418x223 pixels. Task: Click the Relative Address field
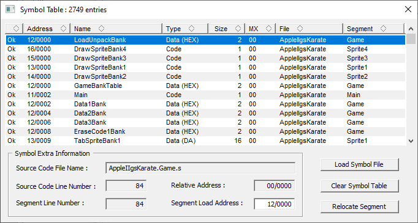pyautogui.click(x=275, y=186)
